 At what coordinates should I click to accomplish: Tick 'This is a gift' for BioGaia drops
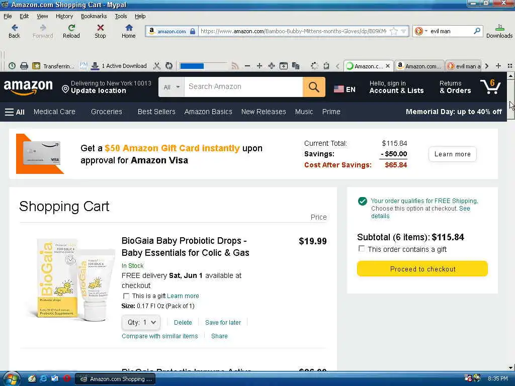pos(126,296)
